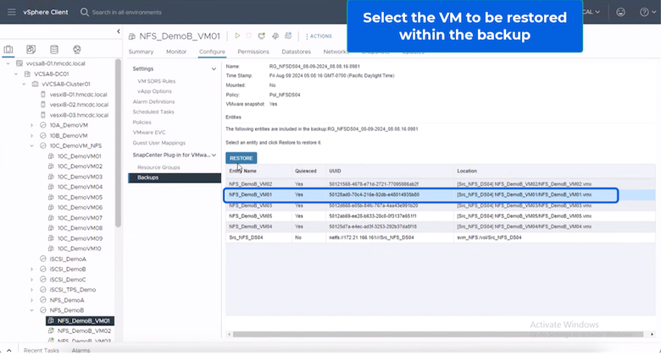Select the Src_NFS_DS04 datastore entity row

pos(441,238)
